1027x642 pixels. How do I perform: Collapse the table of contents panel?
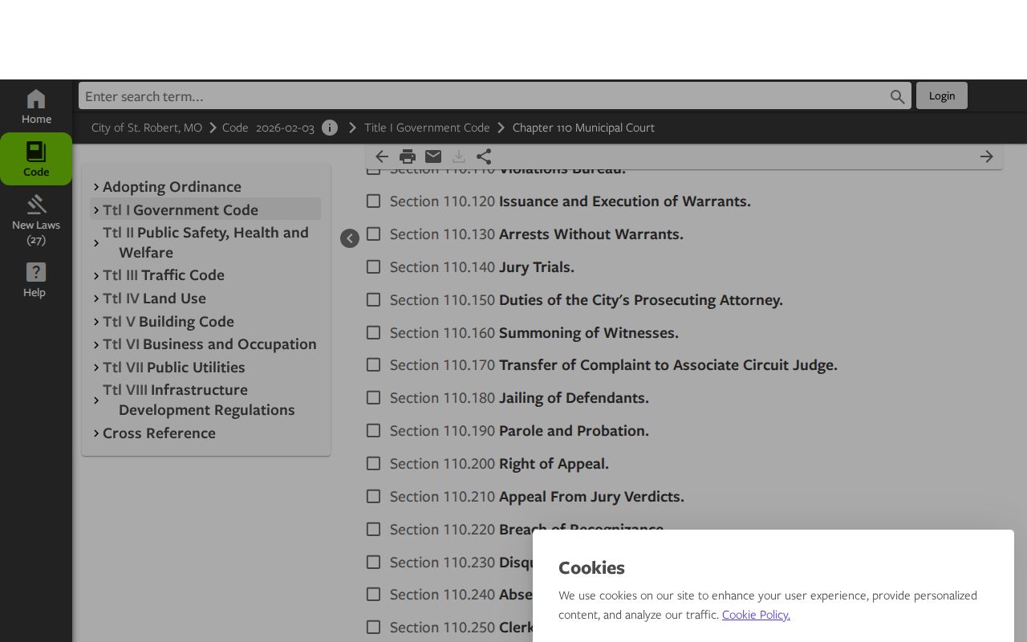[350, 238]
